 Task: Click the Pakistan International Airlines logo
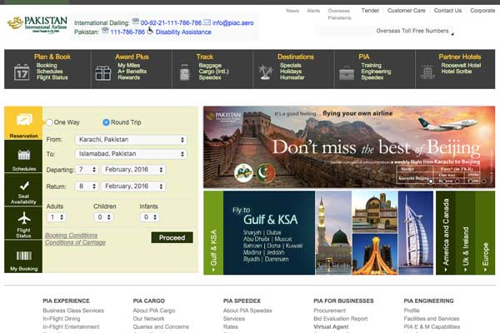pyautogui.click(x=37, y=24)
